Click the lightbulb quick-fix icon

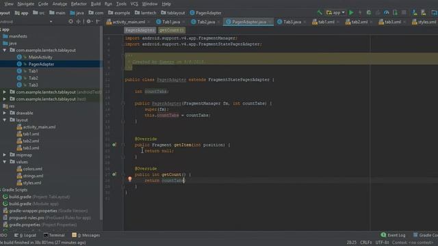pyautogui.click(x=129, y=179)
